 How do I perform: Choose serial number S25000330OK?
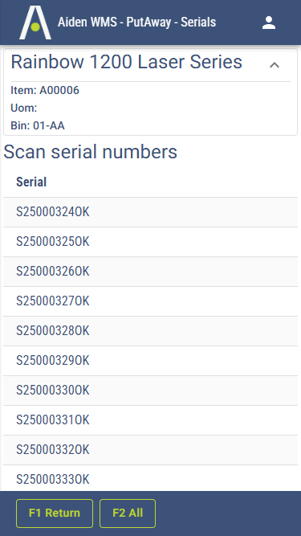coord(151,391)
